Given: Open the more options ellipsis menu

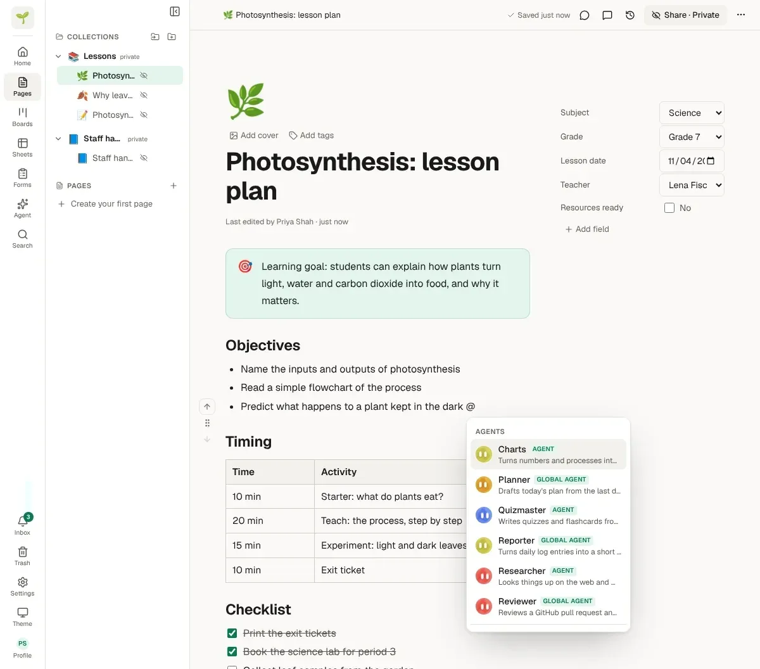Looking at the screenshot, I should pyautogui.click(x=741, y=15).
